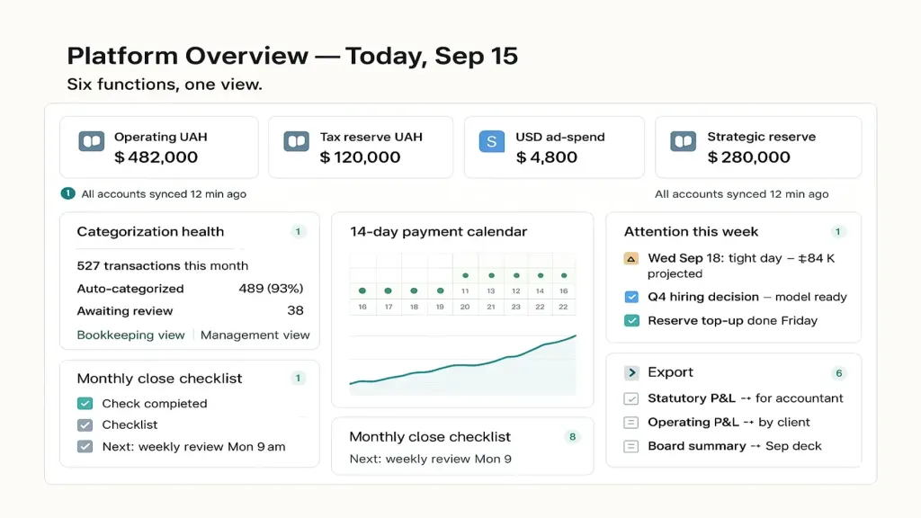921x518 pixels.
Task: Click the warning triangle icon for Wed Sep 18
Action: 630,258
